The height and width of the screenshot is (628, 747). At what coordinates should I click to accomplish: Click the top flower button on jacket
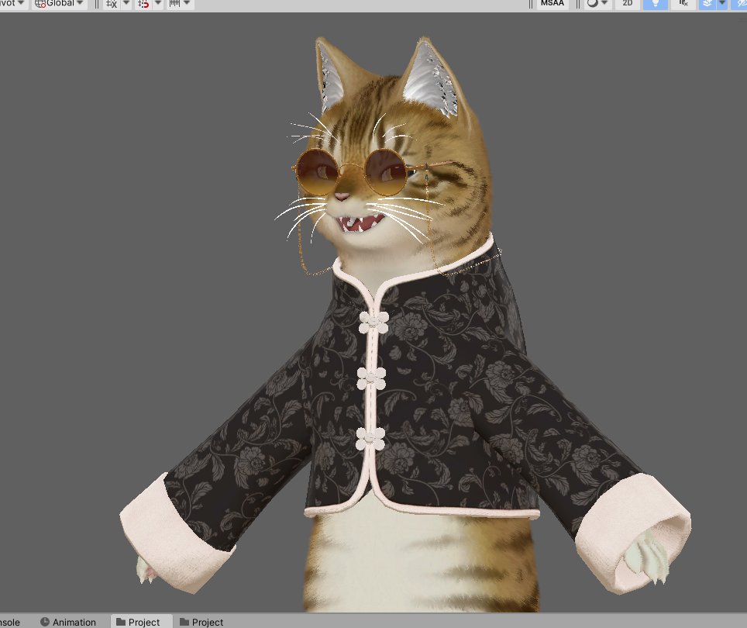[x=373, y=323]
